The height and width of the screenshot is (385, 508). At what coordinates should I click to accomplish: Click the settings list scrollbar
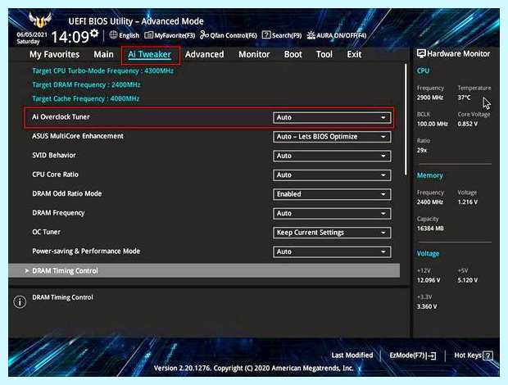click(x=406, y=120)
